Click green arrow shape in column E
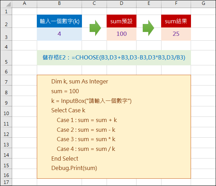The width and height of the screenshot is (216, 186). pos(148,28)
